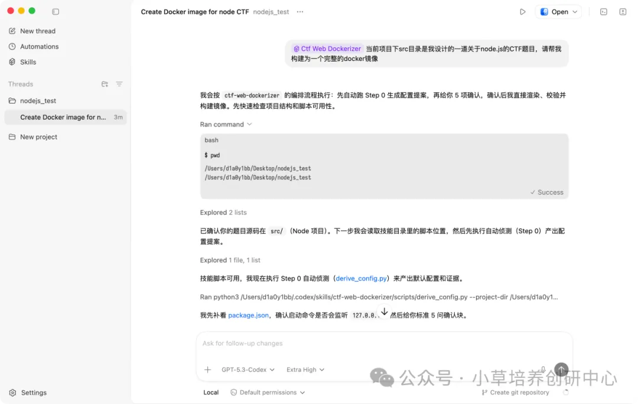Open the package.json link
The width and height of the screenshot is (638, 404).
click(248, 315)
